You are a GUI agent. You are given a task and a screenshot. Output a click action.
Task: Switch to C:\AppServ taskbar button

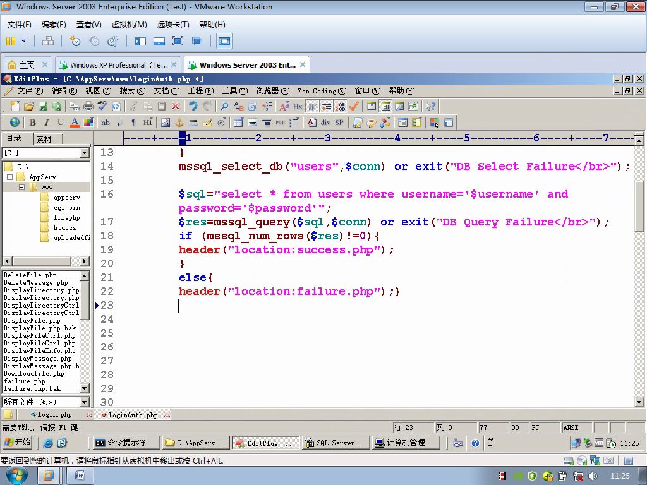click(196, 443)
